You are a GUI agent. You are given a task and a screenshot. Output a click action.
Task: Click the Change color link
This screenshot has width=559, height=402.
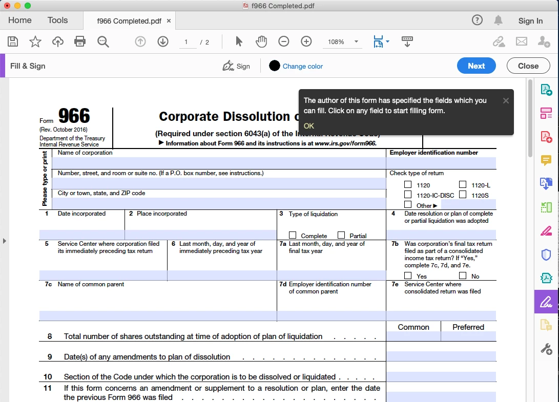tap(303, 66)
